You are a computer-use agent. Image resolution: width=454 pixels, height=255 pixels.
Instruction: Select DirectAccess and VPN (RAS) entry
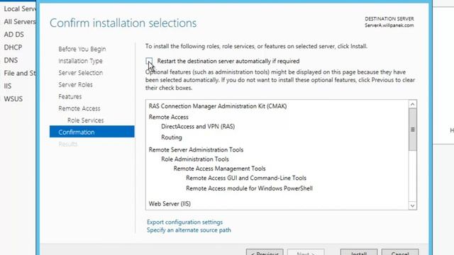pos(198,127)
